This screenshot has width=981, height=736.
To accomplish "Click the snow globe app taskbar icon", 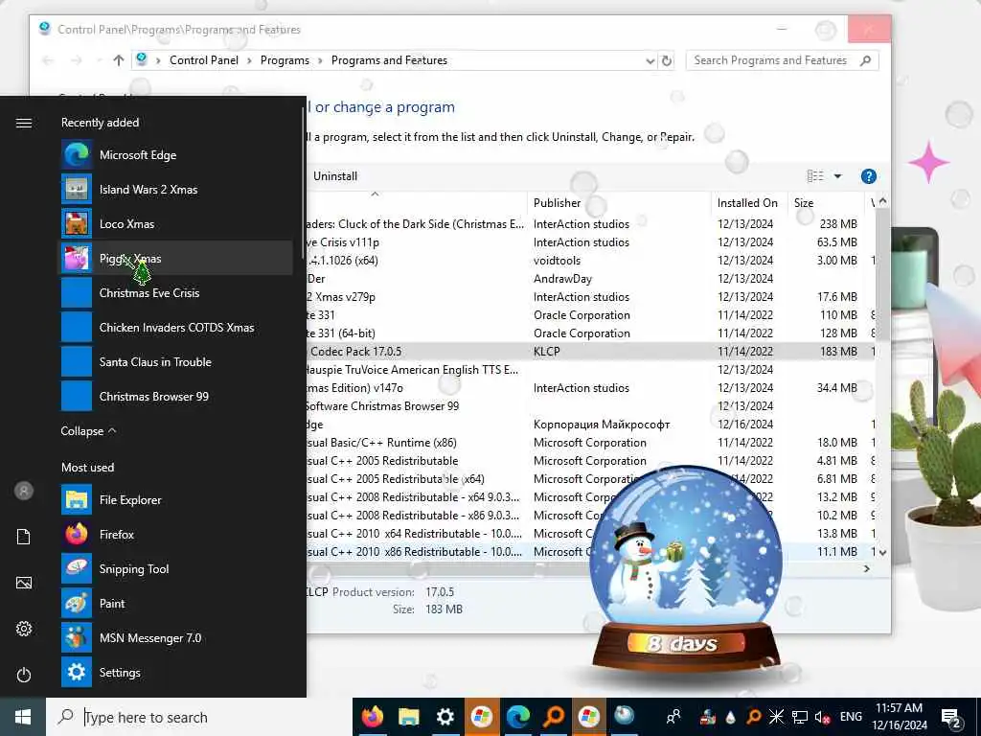I will tap(624, 715).
